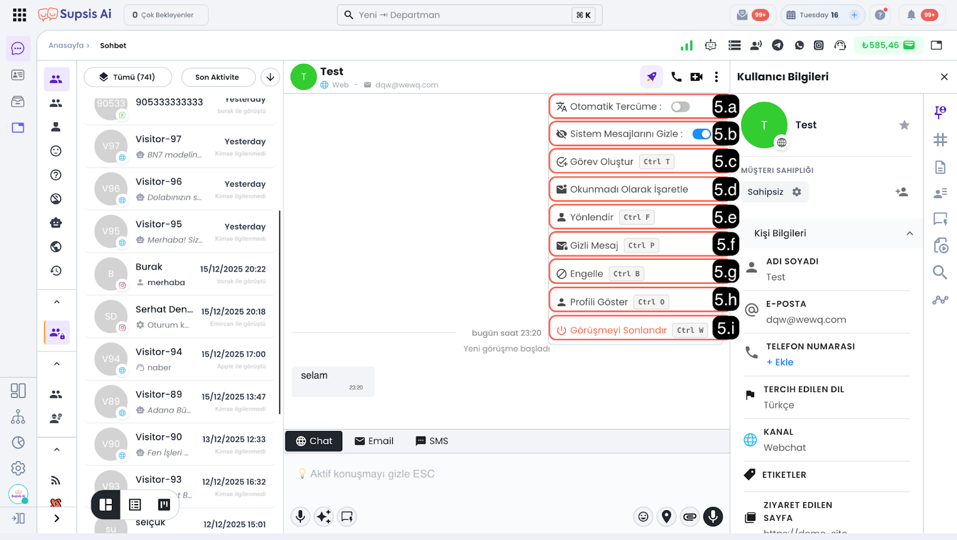The height and width of the screenshot is (540, 957).
Task: Switch to the Email tab
Action: 374,441
